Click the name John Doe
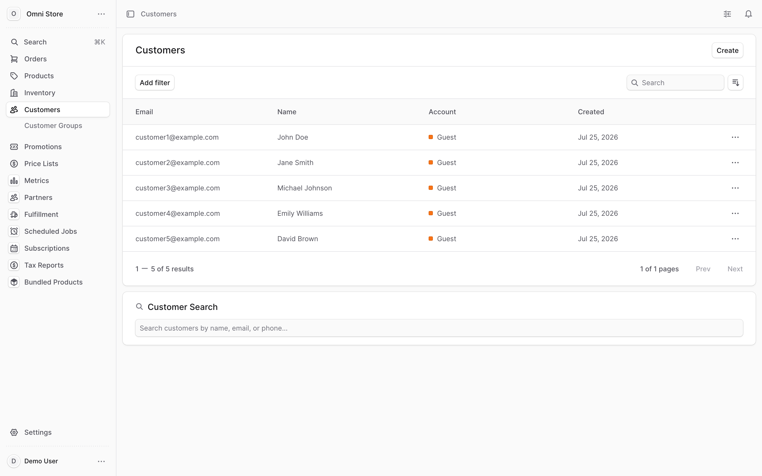762x476 pixels. pyautogui.click(x=293, y=137)
